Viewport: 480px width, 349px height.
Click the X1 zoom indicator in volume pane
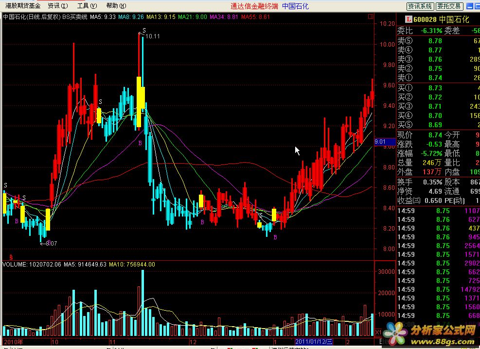378,332
